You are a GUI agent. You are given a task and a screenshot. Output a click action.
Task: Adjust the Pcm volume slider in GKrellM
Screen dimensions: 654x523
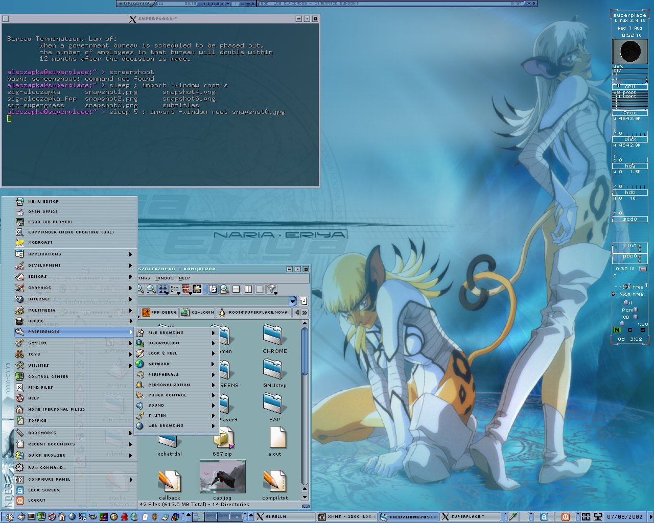pos(635,310)
